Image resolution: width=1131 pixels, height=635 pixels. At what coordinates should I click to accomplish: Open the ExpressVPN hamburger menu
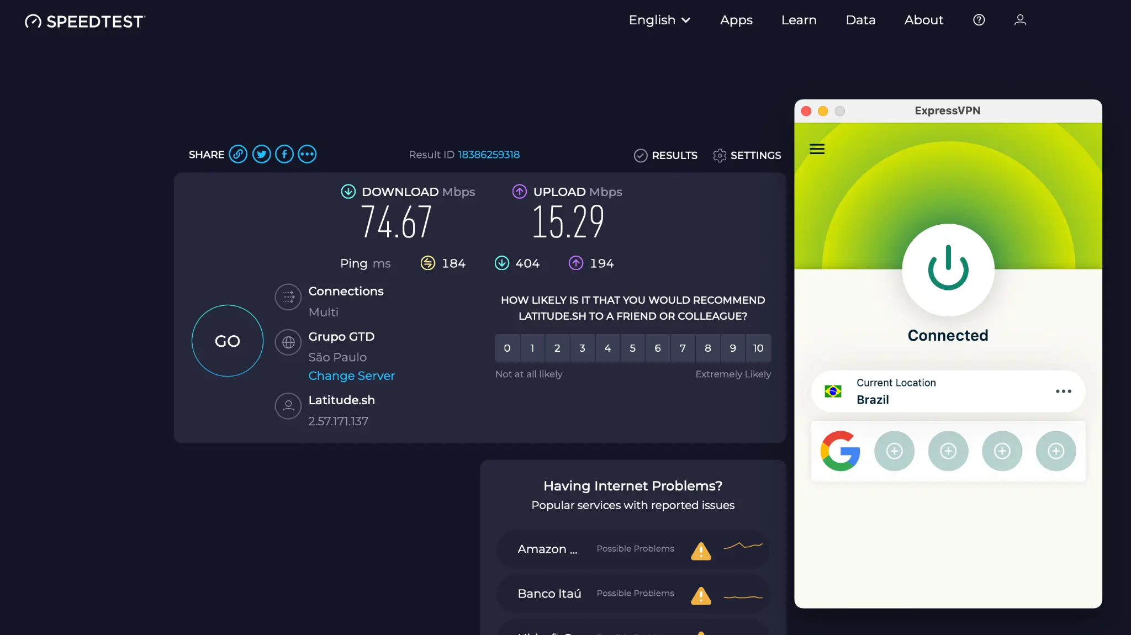click(817, 149)
